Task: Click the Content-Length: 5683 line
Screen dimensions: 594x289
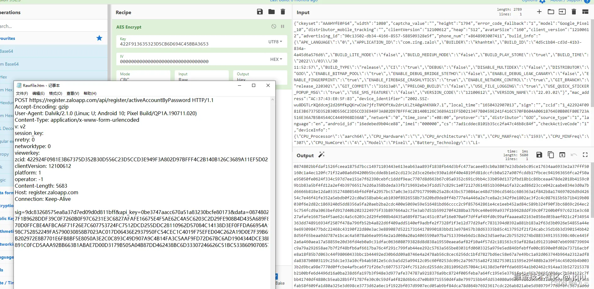Action: pyautogui.click(x=41, y=186)
